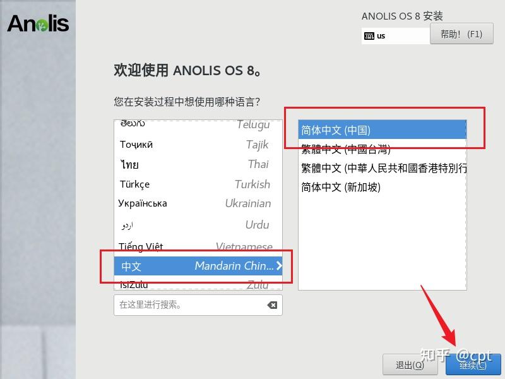
Task: Choose Türkçe Turkish language
Action: pos(198,184)
